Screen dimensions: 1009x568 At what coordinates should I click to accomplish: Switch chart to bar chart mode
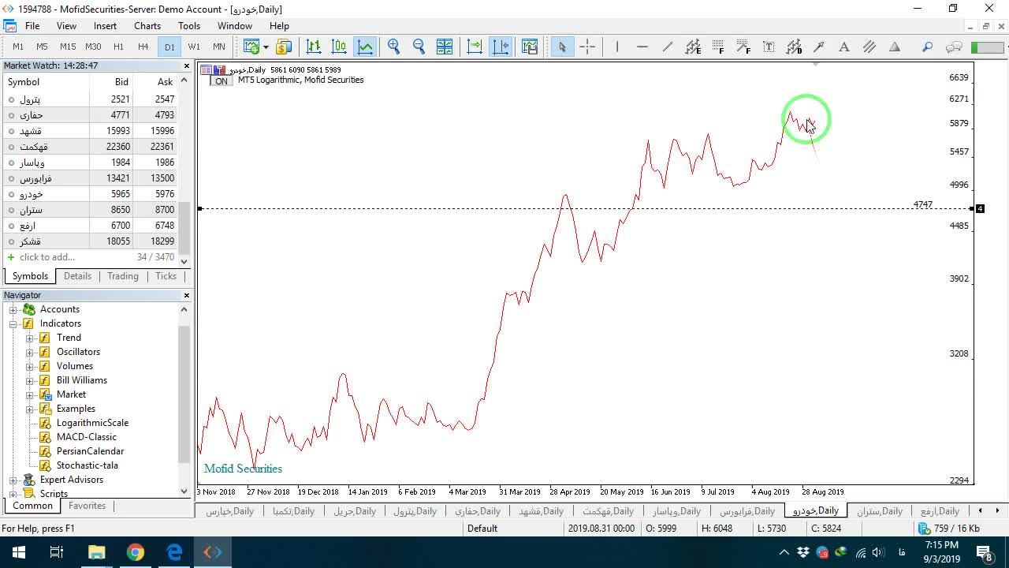314,47
